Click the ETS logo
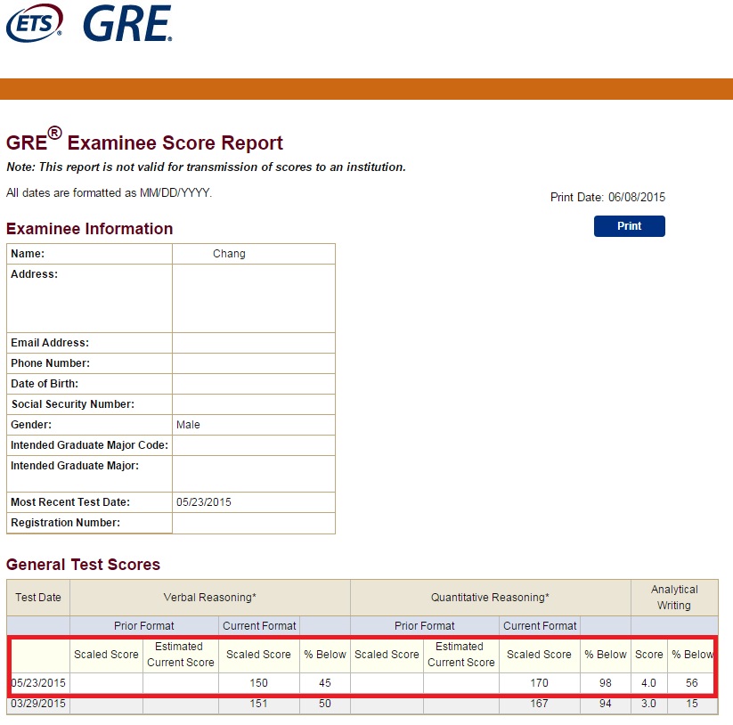The width and height of the screenshot is (733, 725). point(34,22)
